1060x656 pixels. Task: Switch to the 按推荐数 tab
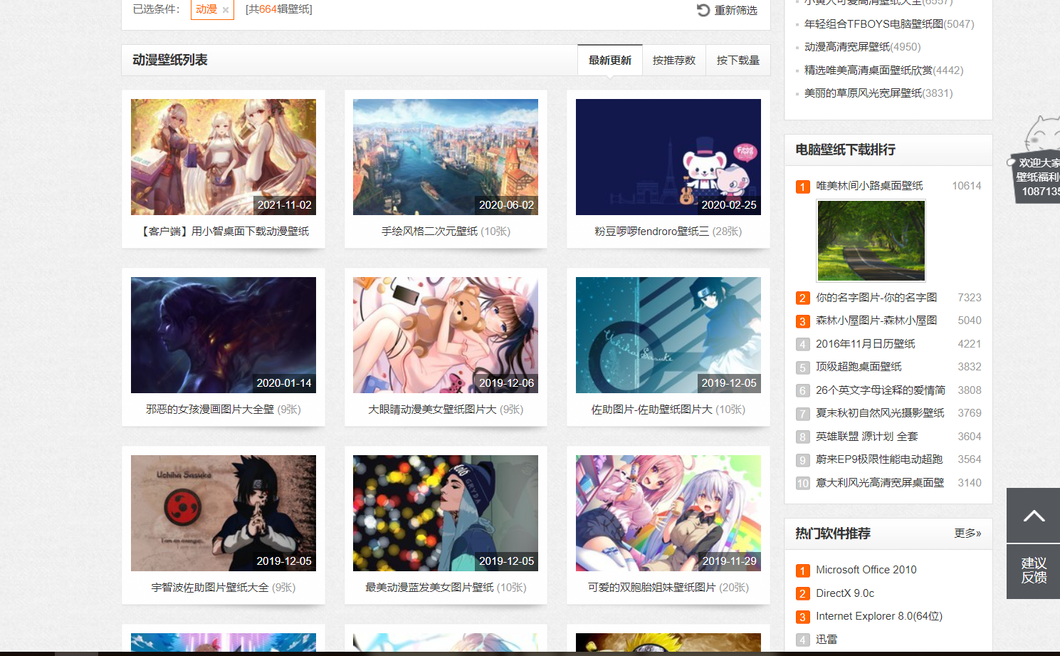(674, 61)
